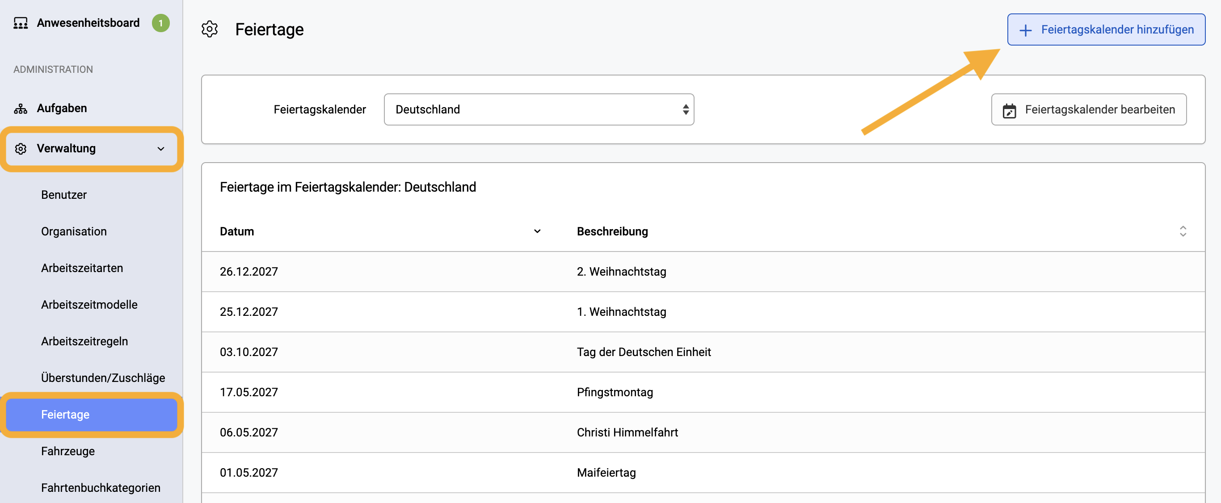Toggle Datum column sort chevron
This screenshot has height=503, width=1221.
(537, 231)
